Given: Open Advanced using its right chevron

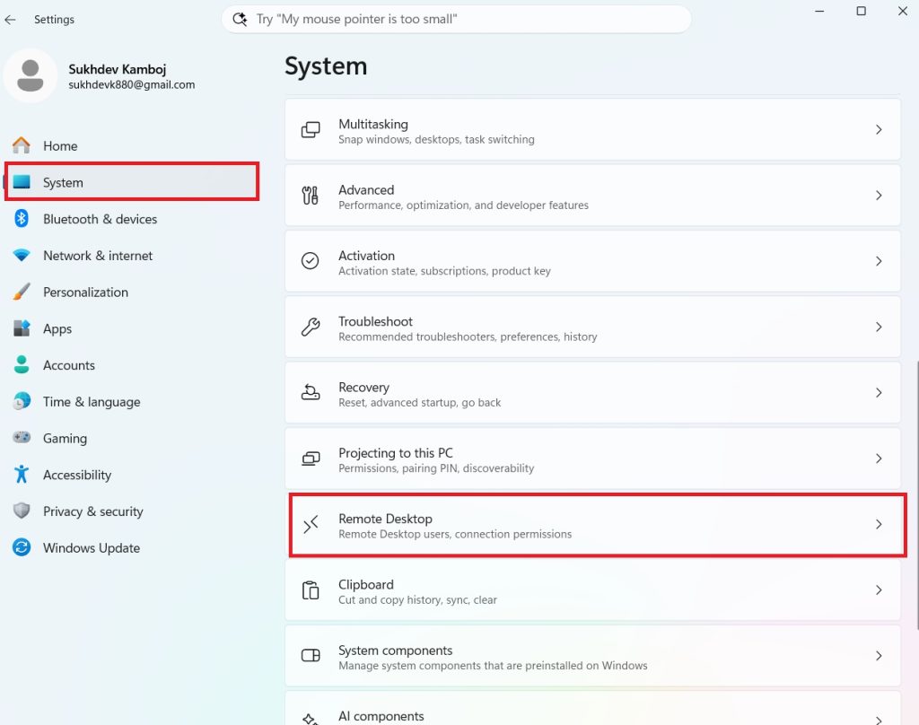Looking at the screenshot, I should pos(879,196).
